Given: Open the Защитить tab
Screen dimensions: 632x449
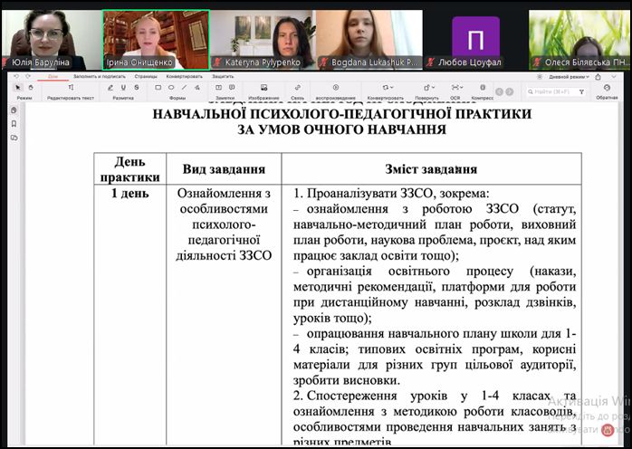Looking at the screenshot, I should pos(223,76).
